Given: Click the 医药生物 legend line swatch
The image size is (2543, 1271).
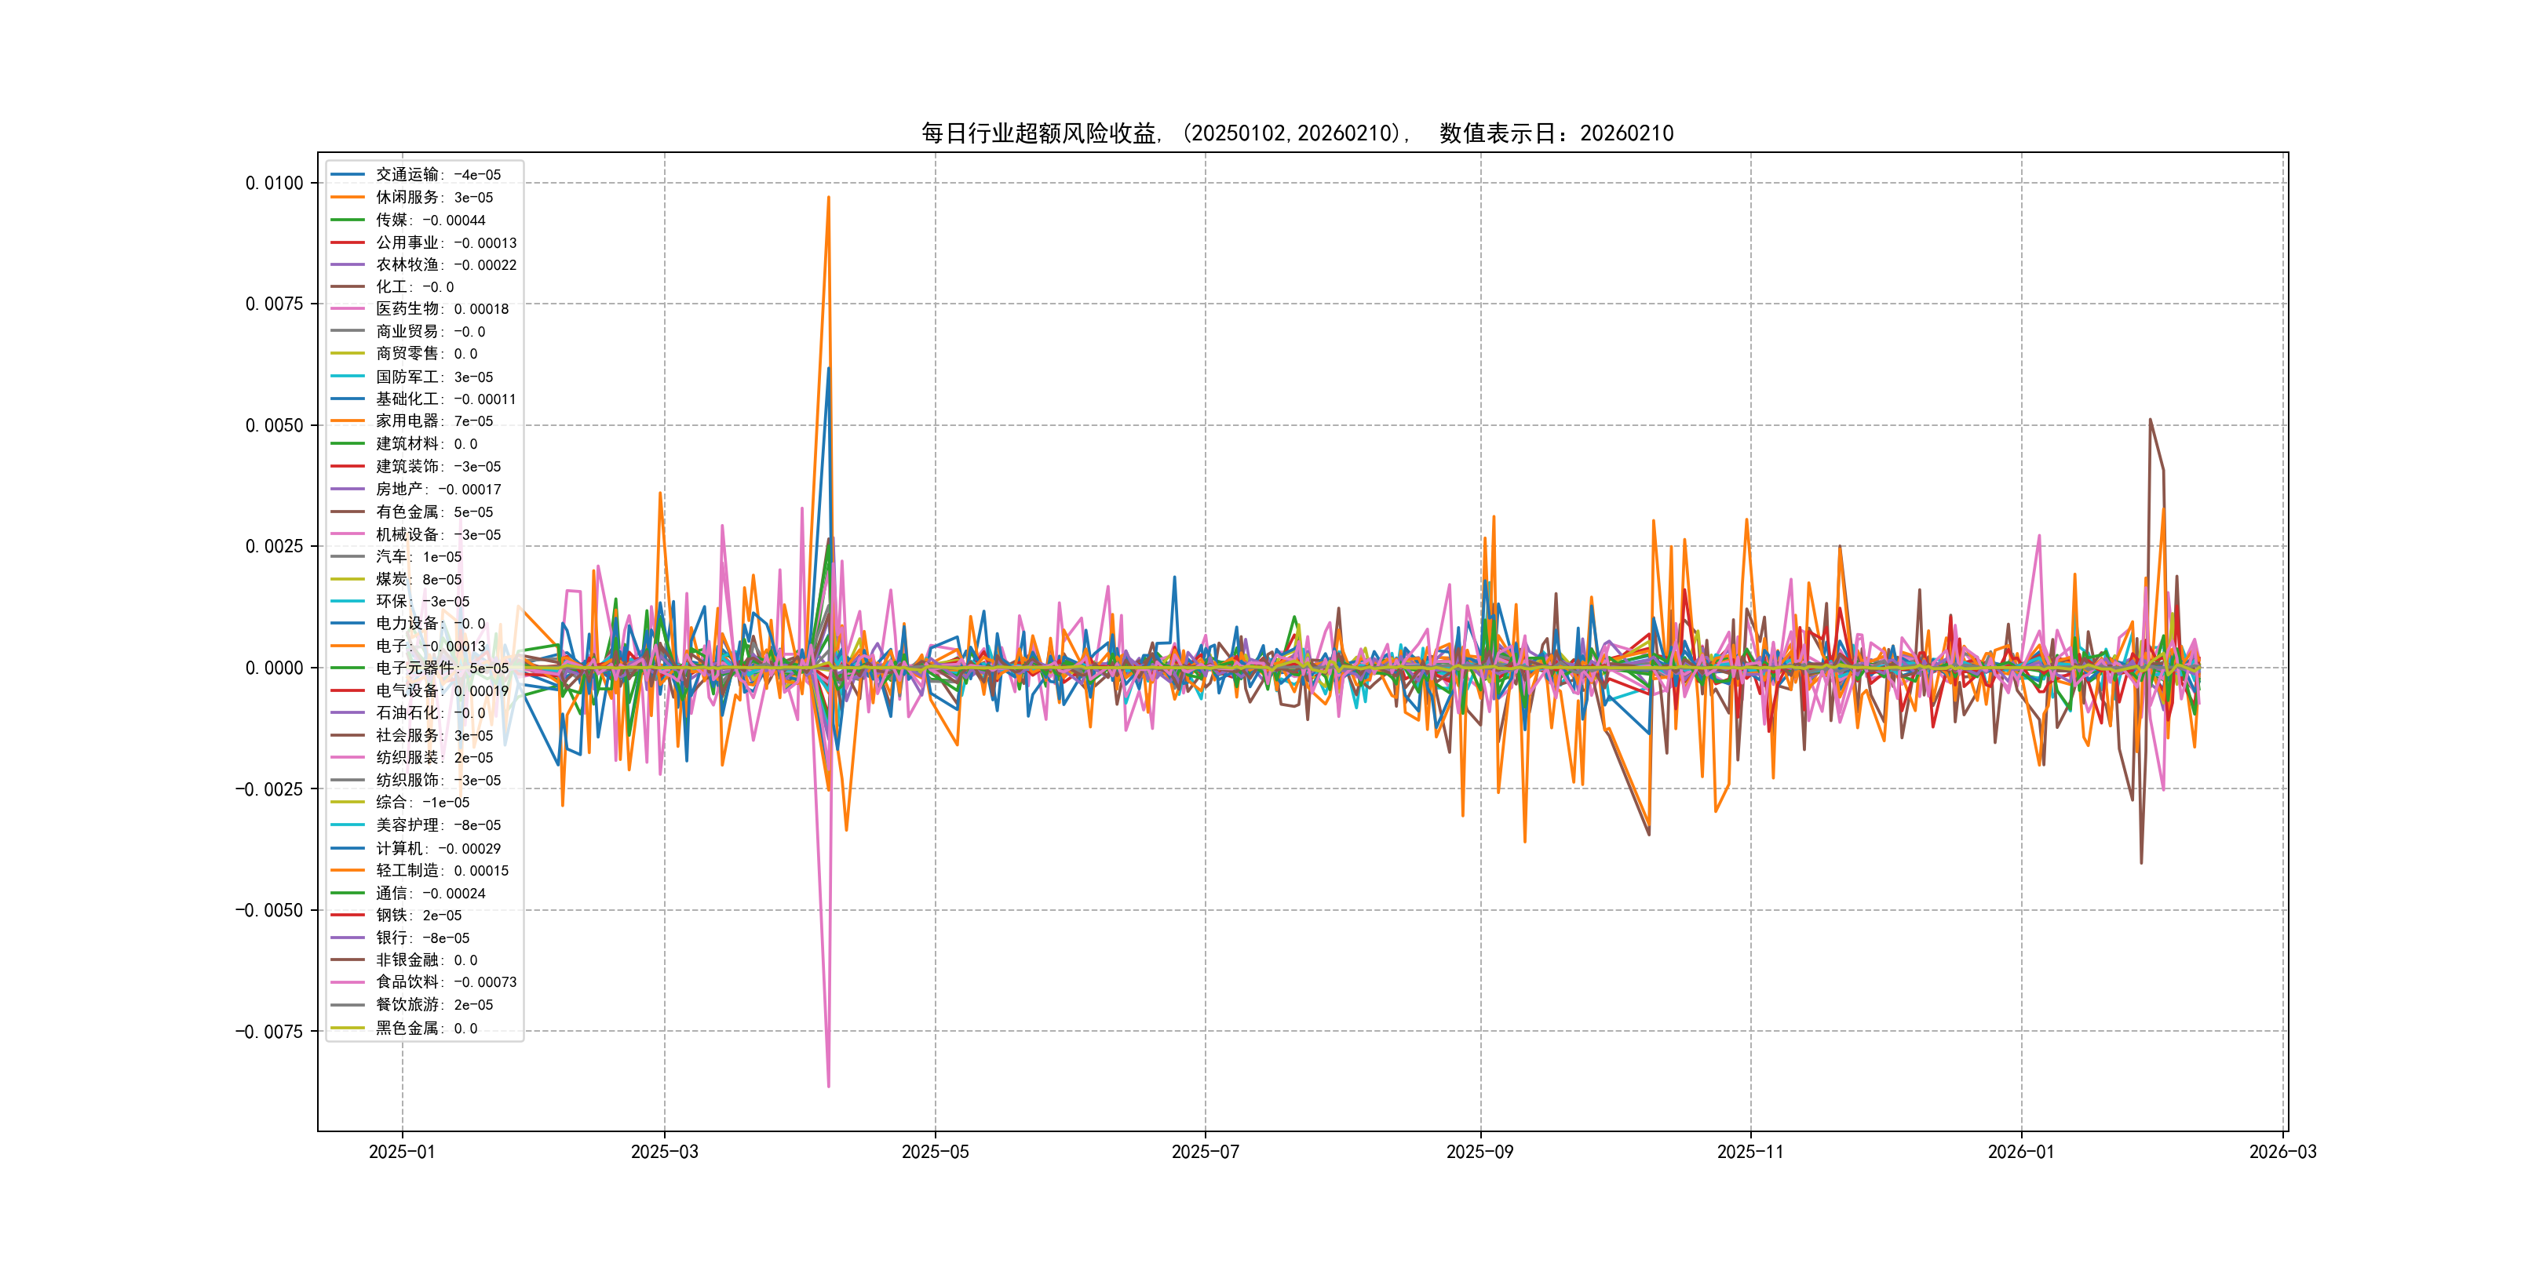Looking at the screenshot, I should click(x=348, y=309).
